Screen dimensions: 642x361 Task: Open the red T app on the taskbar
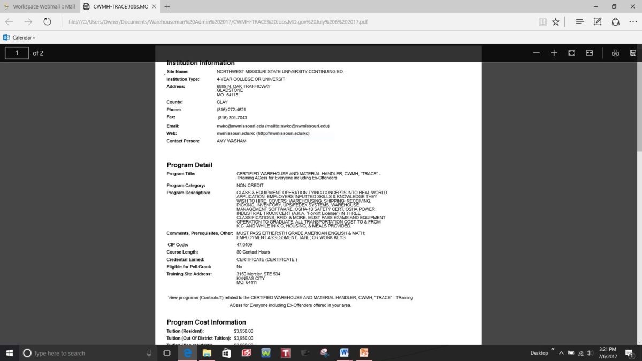(286, 353)
